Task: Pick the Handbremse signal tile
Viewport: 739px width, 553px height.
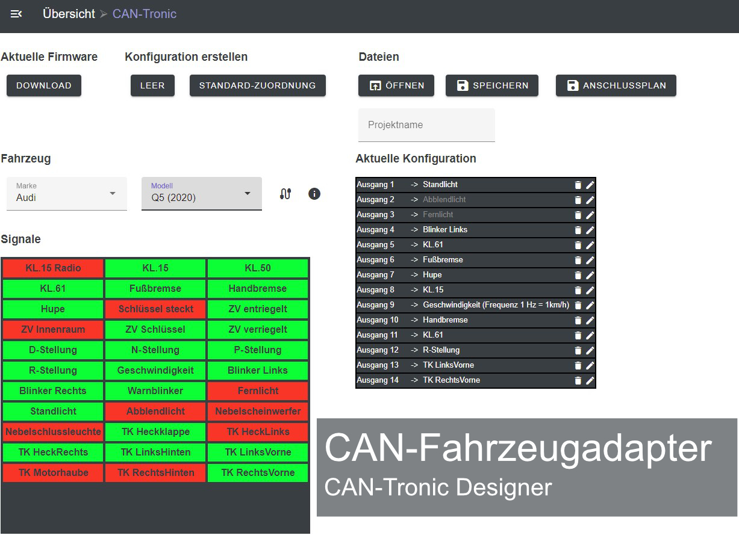Action: pos(258,289)
